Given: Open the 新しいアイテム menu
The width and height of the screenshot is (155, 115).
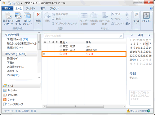Looking at the screenshot, I should point(27,19).
